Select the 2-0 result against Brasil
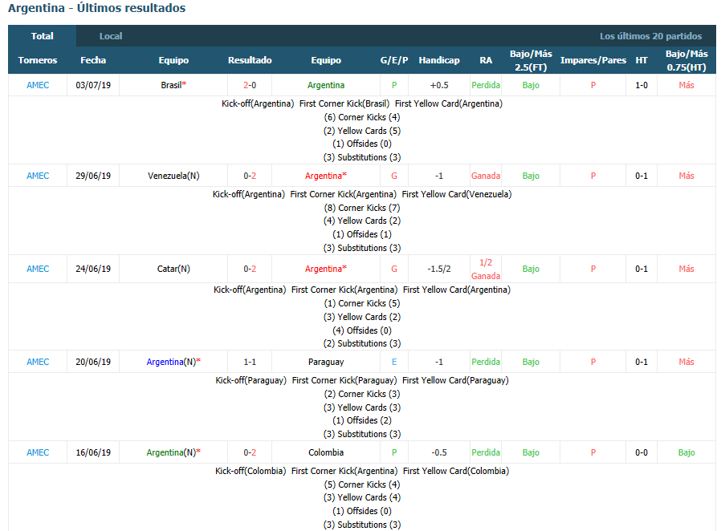Viewport: 721px width, 531px height. (x=250, y=85)
